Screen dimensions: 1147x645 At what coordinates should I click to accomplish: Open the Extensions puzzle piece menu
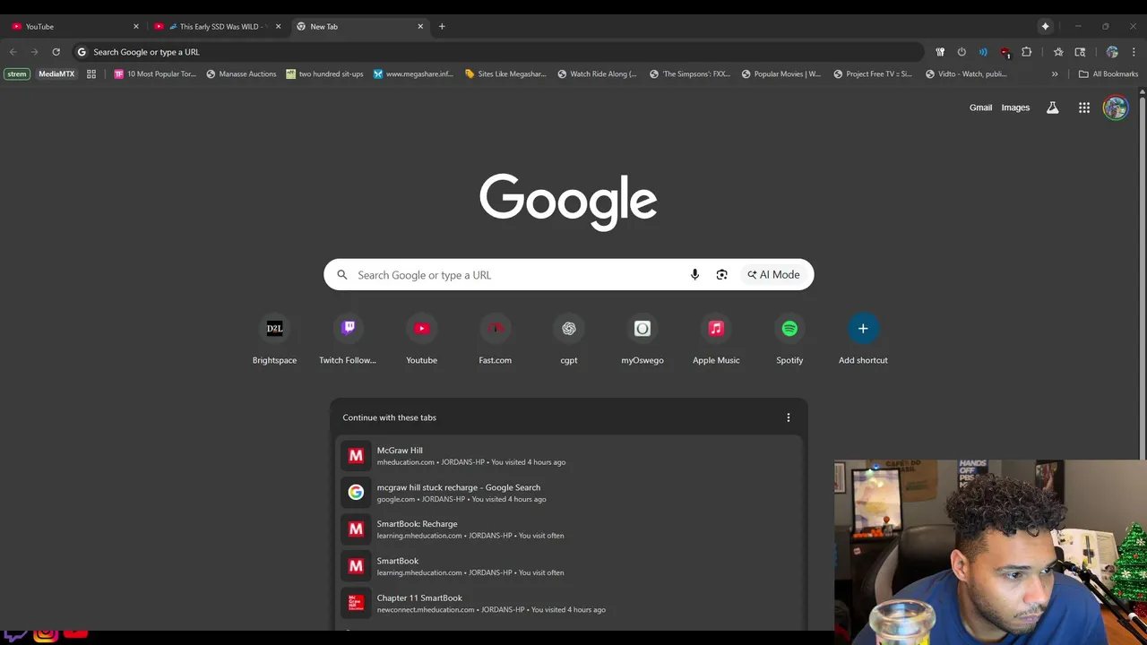[1027, 52]
